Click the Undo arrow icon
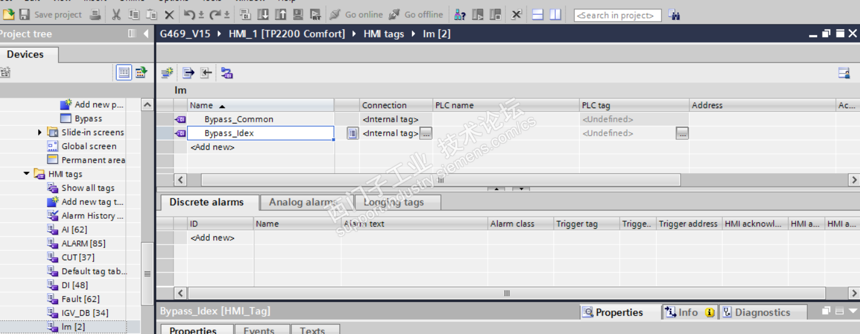860x334 pixels. (190, 15)
